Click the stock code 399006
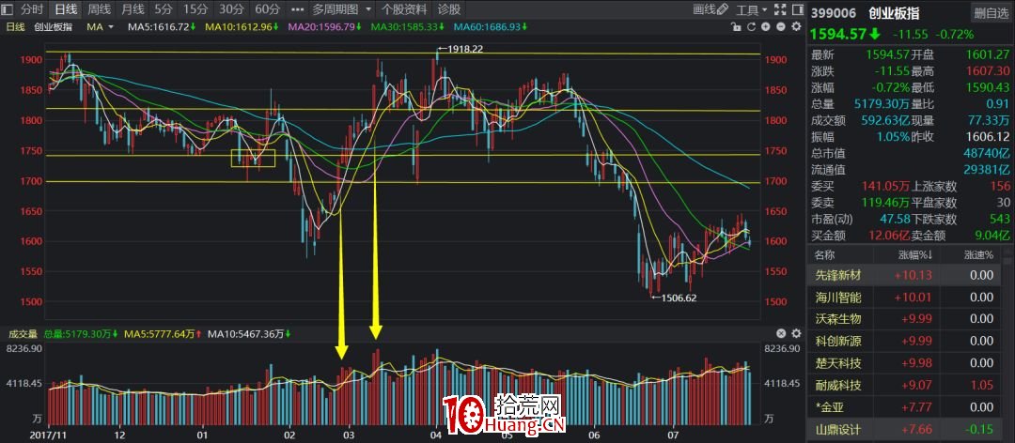1015x443 pixels. click(833, 13)
